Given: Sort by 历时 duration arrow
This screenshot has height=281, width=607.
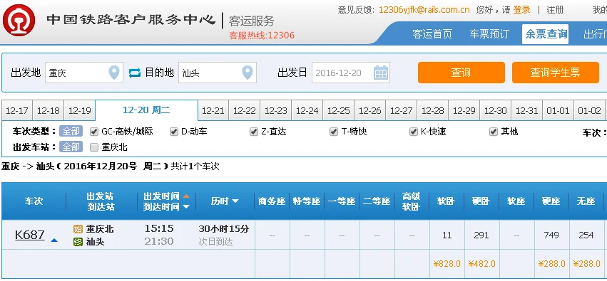Looking at the screenshot, I should click(235, 201).
